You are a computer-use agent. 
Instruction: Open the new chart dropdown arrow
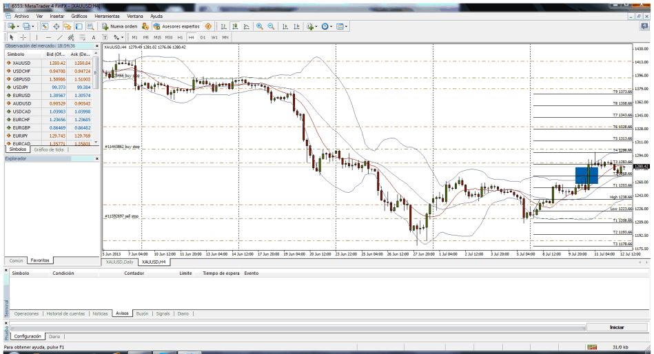coord(16,26)
